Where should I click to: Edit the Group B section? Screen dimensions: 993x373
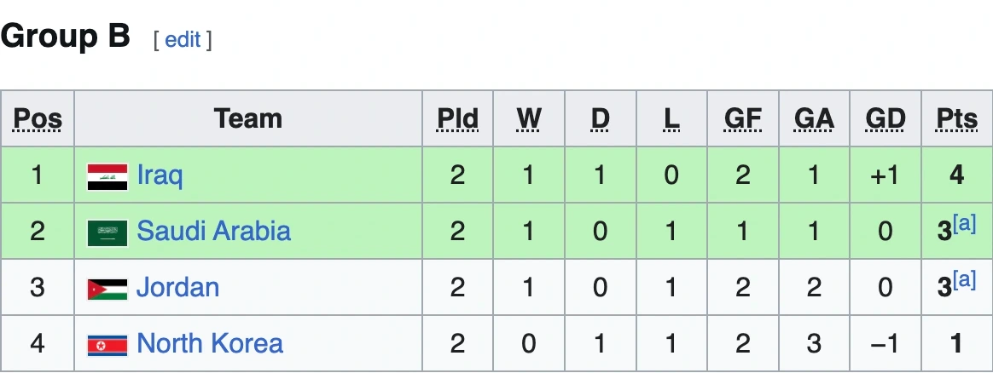coord(183,39)
